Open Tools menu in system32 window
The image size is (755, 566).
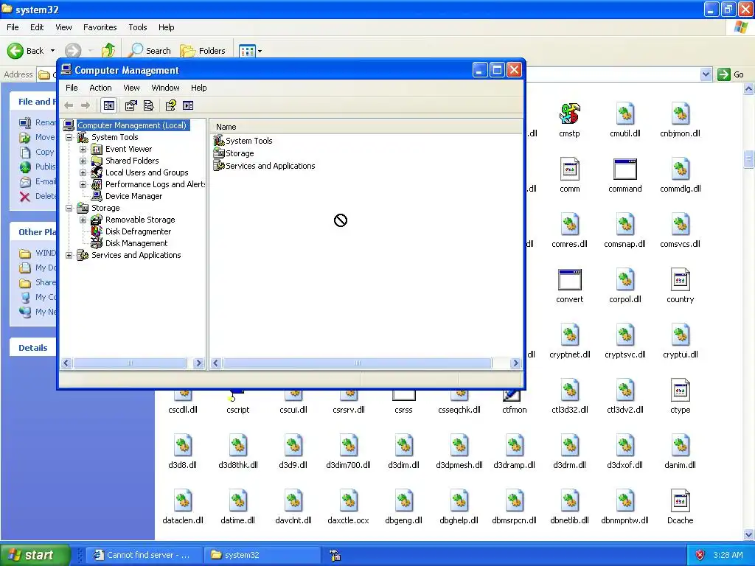tap(137, 27)
